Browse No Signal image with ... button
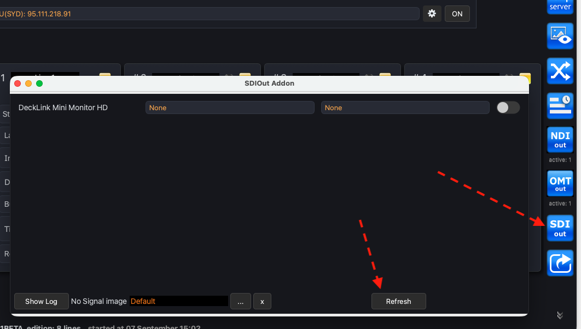Image resolution: width=581 pixels, height=329 pixels. click(241, 301)
